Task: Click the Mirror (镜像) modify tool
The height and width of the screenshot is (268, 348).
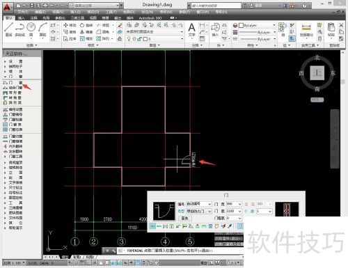Action: (x=86, y=32)
